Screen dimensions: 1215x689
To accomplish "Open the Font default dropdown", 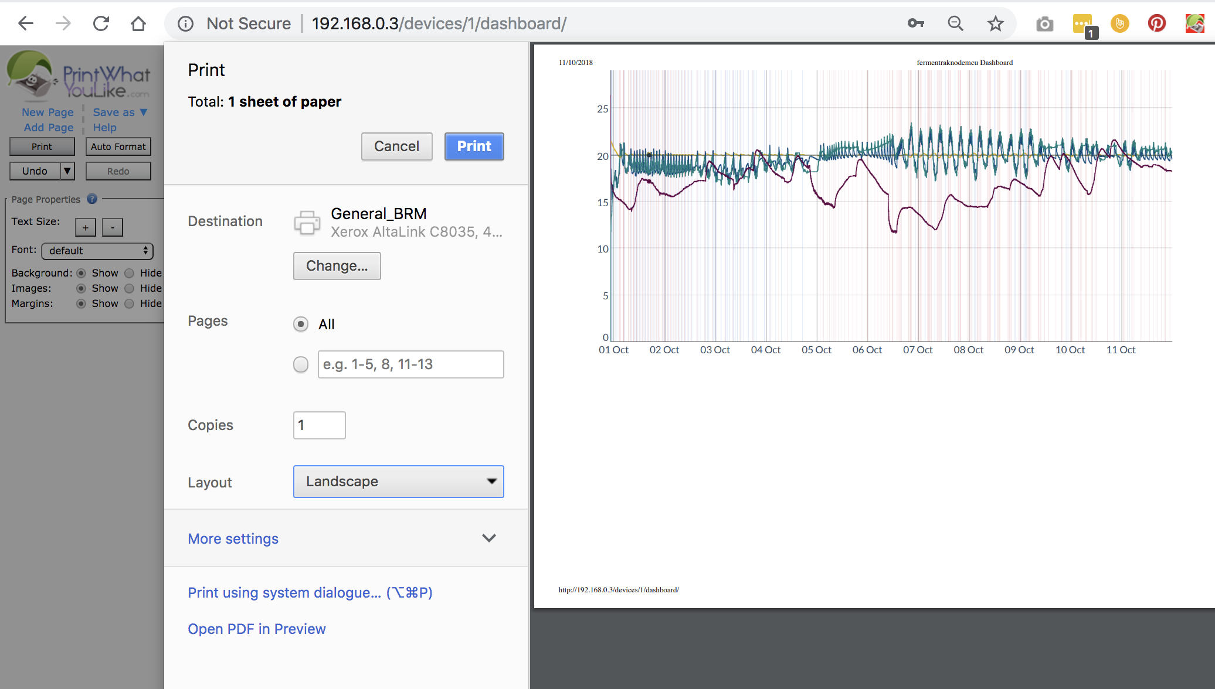I will tap(97, 251).
